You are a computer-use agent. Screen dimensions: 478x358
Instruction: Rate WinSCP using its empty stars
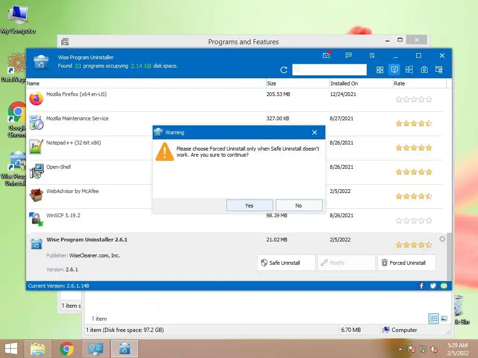(414, 220)
